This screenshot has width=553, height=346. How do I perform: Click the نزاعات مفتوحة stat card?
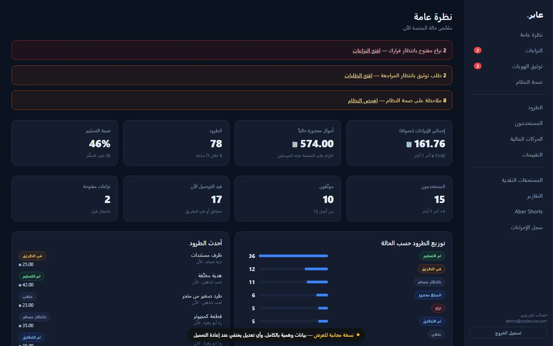65,199
